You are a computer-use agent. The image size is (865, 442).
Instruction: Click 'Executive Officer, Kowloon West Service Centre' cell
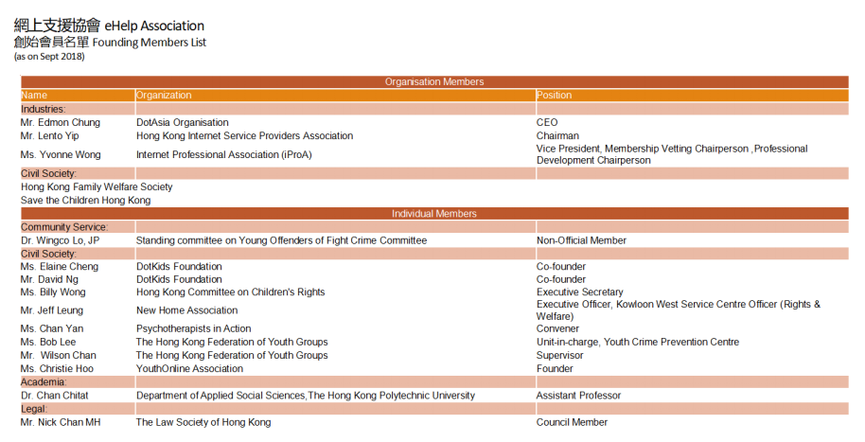[679, 310]
